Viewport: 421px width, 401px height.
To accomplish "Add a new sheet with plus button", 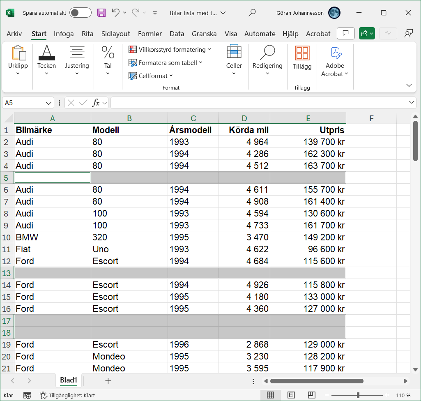I will pyautogui.click(x=108, y=381).
